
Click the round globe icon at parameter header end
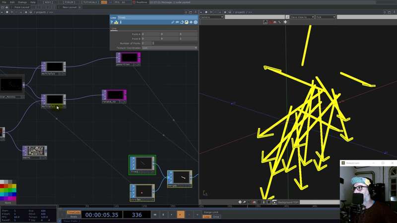(196, 22)
